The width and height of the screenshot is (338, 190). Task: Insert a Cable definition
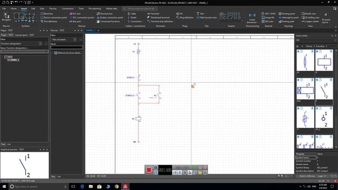click(x=132, y=14)
